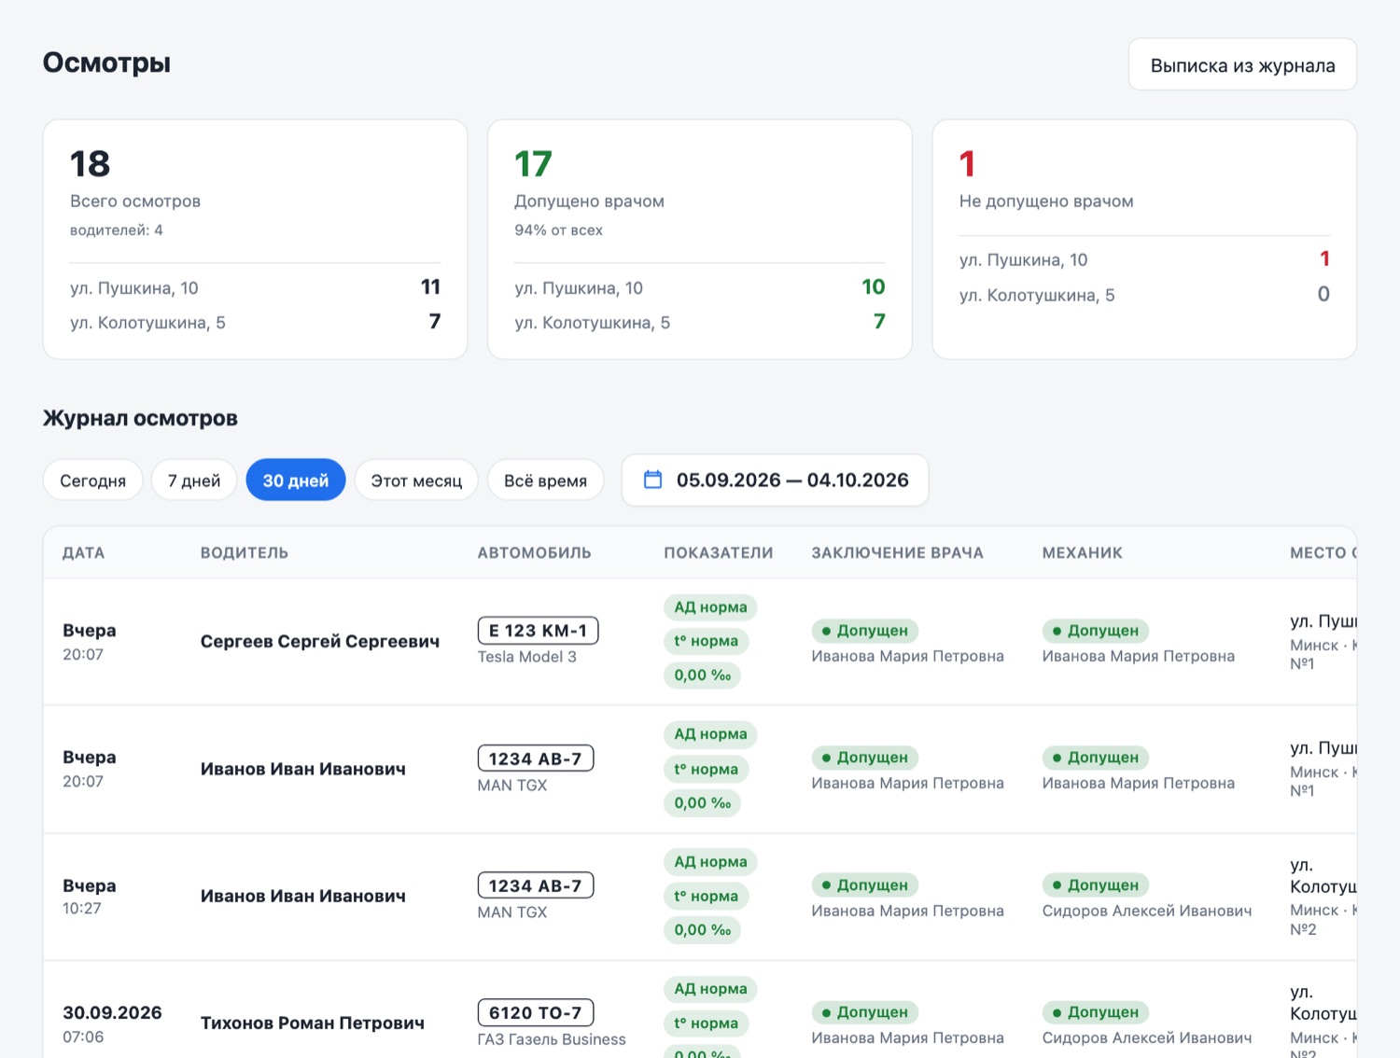Click the 'ДАТА' column header
This screenshot has height=1058, width=1400.
tap(83, 552)
